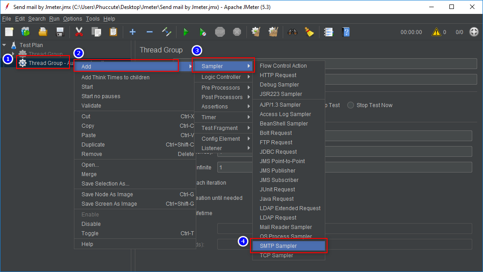483x272 pixels.
Task: Save the test plan with the floppy disk icon
Action: (x=60, y=32)
